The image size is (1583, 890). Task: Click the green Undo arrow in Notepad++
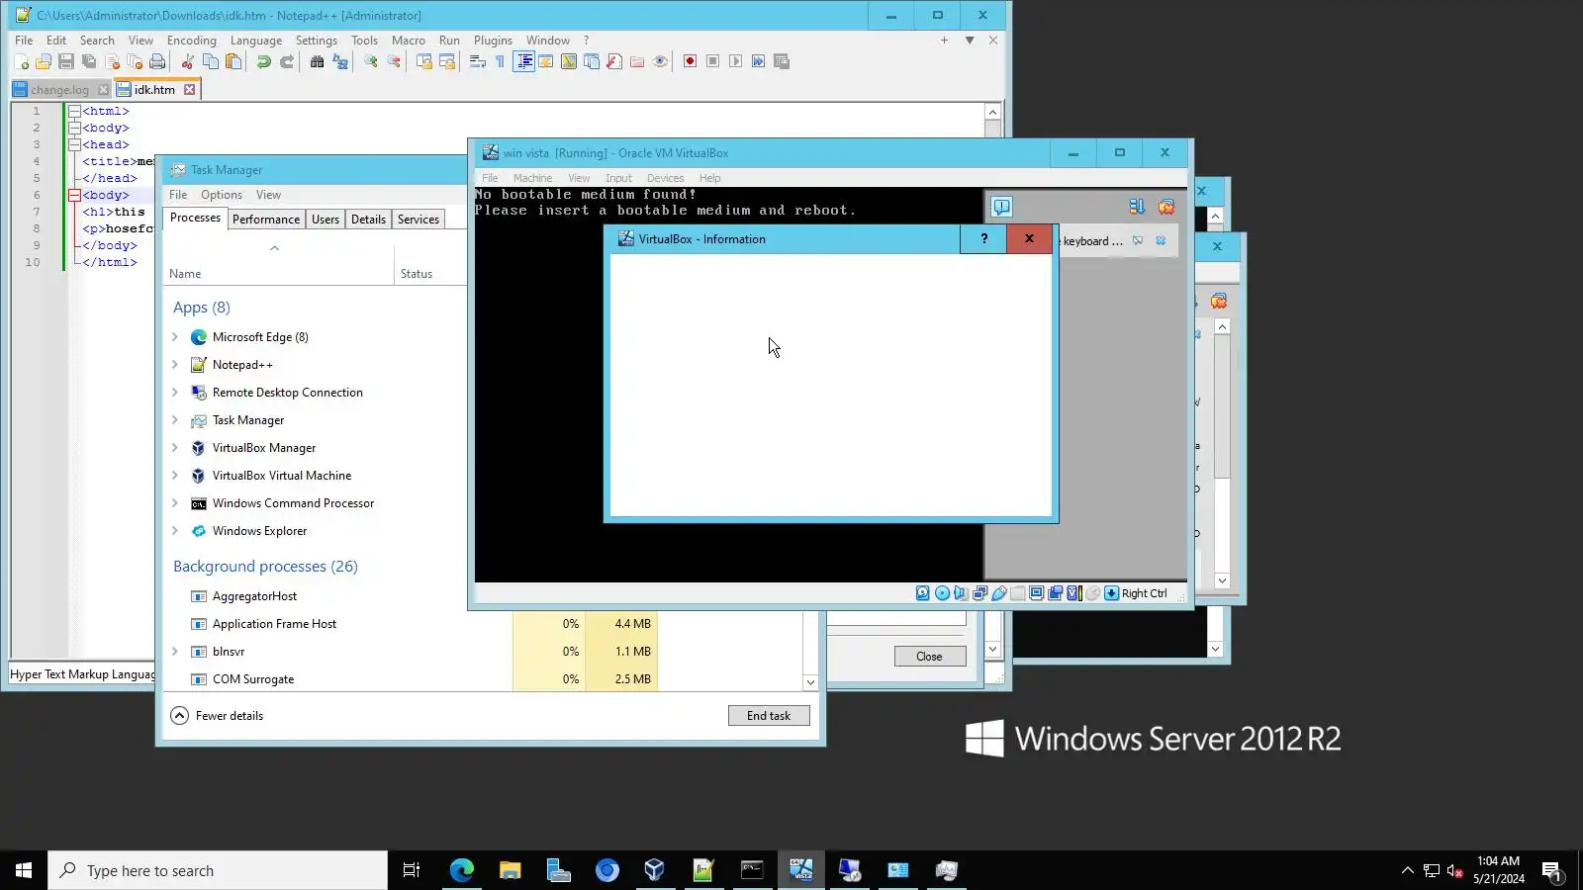[264, 61]
